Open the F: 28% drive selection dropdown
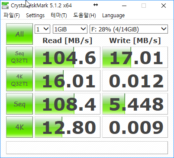 (x=129, y=29)
